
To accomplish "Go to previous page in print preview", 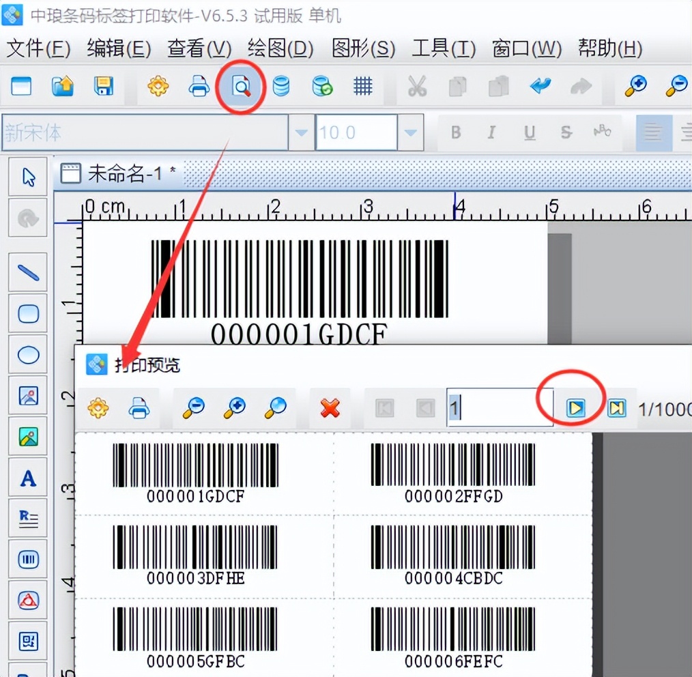I will pos(425,408).
